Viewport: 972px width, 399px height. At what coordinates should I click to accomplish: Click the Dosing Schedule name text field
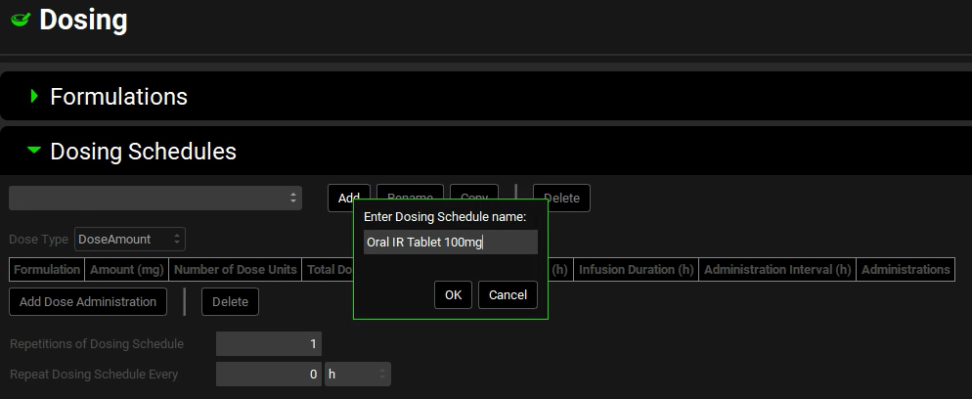tap(450, 243)
